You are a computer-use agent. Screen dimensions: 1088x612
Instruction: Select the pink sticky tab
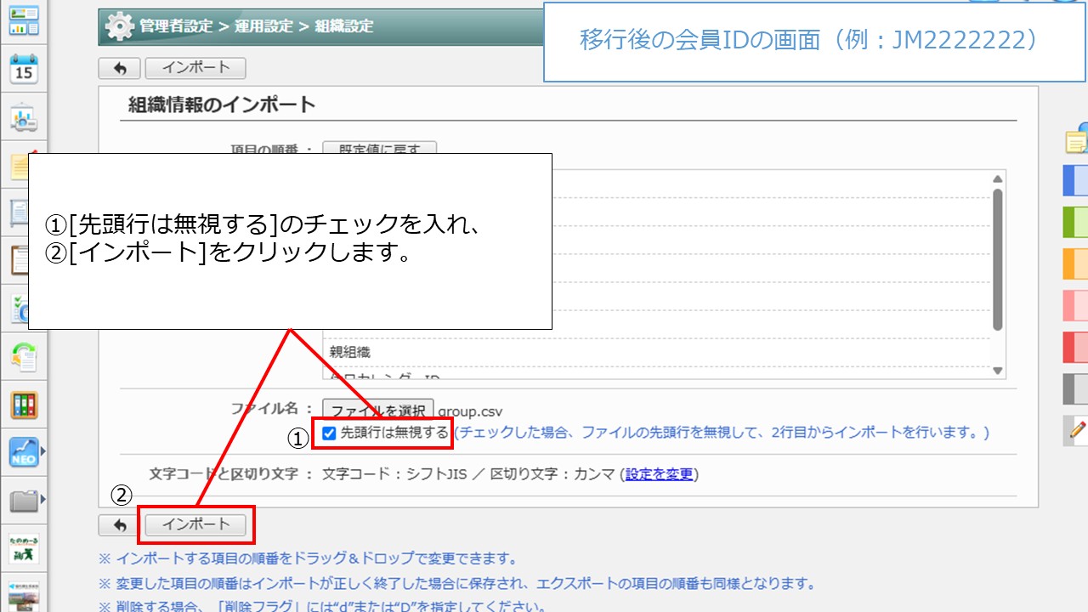tap(1076, 305)
